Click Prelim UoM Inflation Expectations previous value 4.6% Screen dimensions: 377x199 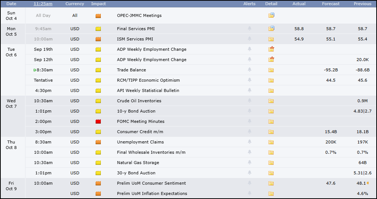click(x=363, y=193)
